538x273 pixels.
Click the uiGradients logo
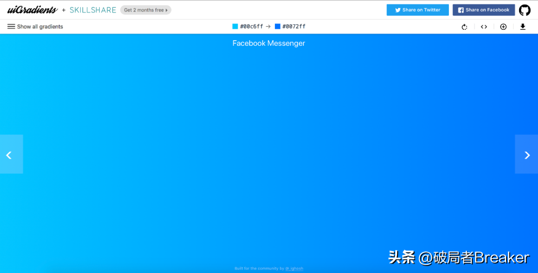tap(32, 10)
